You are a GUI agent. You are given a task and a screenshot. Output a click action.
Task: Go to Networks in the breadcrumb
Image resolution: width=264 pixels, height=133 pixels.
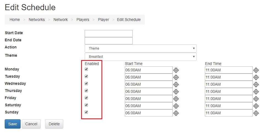[x=37, y=20]
